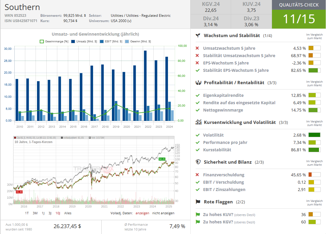Show the Alles price chart range
Screen dimensions: 326x234
pyautogui.click(x=68, y=213)
